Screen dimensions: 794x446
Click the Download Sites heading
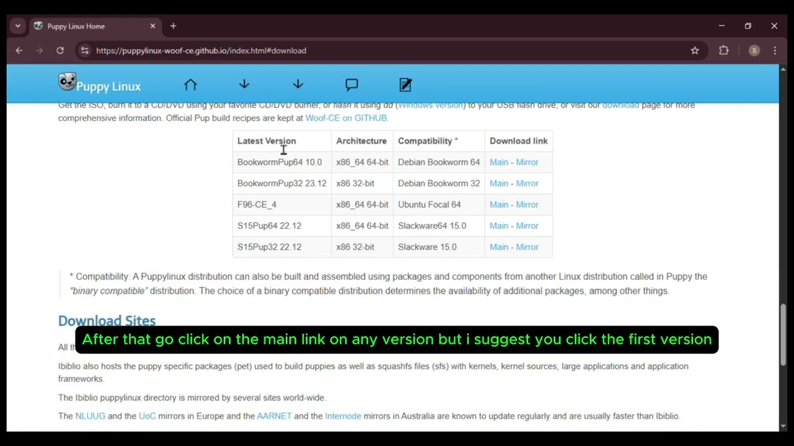click(x=107, y=320)
